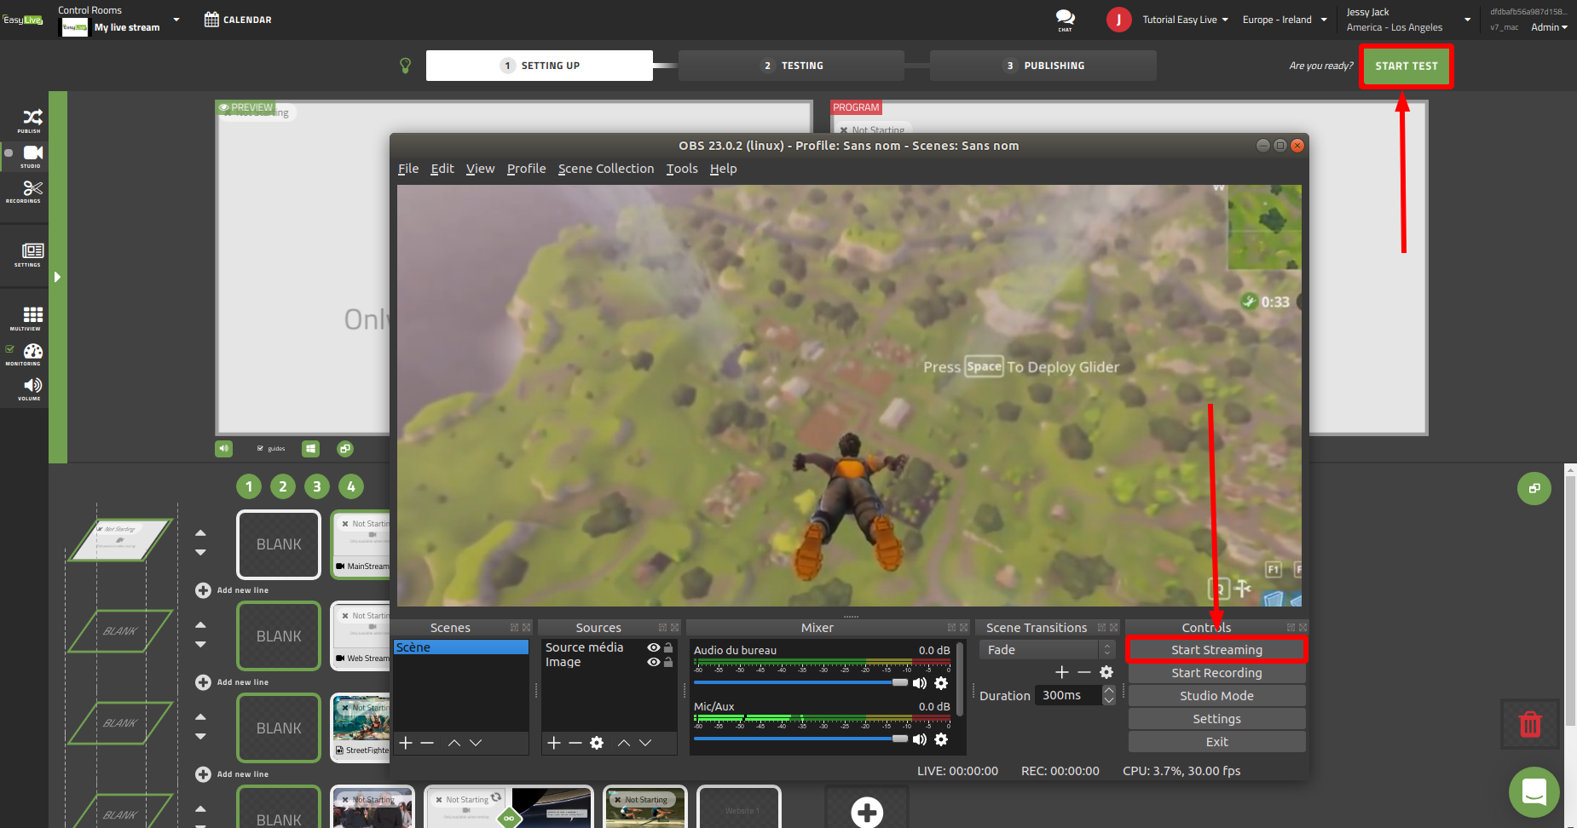The image size is (1577, 828).
Task: Open the Volume section in sidebar
Action: tap(32, 389)
